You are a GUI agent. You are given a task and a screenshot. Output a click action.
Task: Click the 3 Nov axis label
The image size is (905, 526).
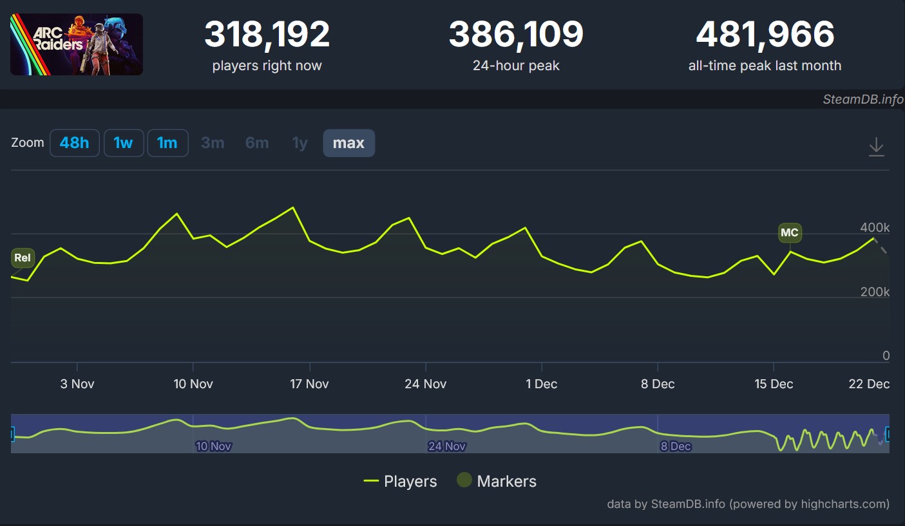(x=77, y=384)
